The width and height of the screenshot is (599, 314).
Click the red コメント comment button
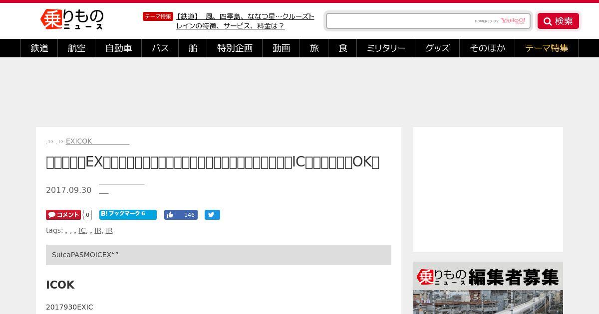click(63, 215)
